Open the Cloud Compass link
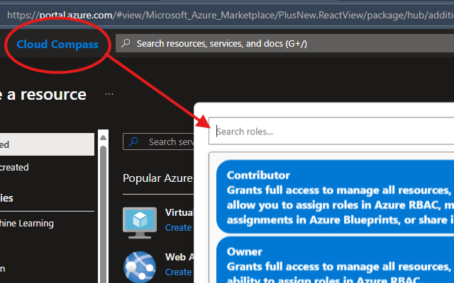Screen dimensions: 454x283 coord(57,45)
